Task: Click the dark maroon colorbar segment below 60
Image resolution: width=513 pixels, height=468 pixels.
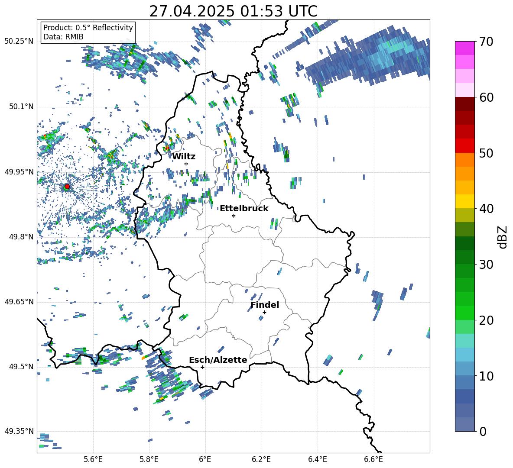Action: (464, 104)
